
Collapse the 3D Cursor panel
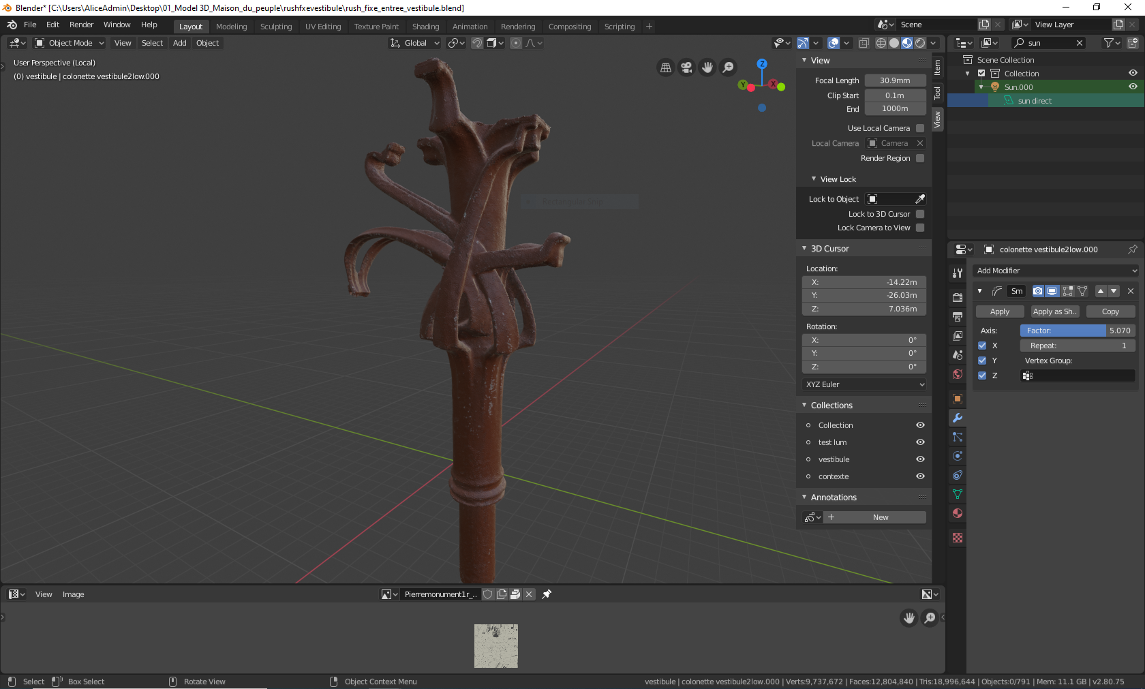coord(829,249)
